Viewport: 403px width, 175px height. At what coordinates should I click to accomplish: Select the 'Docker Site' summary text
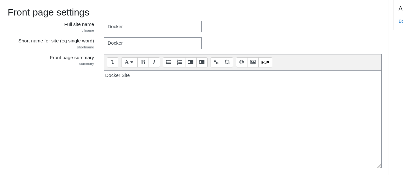point(117,75)
